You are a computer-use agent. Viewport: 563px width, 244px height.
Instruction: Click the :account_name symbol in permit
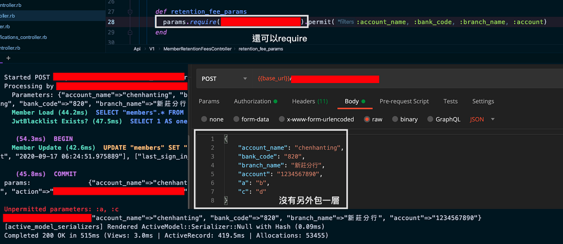pyautogui.click(x=382, y=22)
